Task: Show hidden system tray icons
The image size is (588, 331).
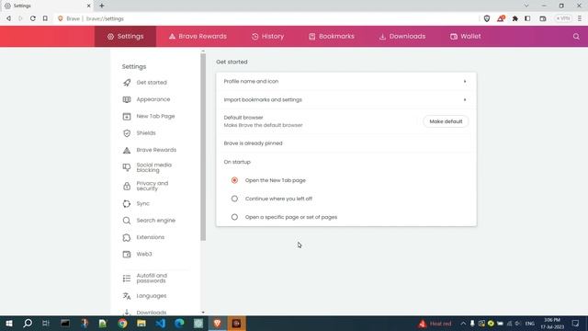Action: pos(463,324)
